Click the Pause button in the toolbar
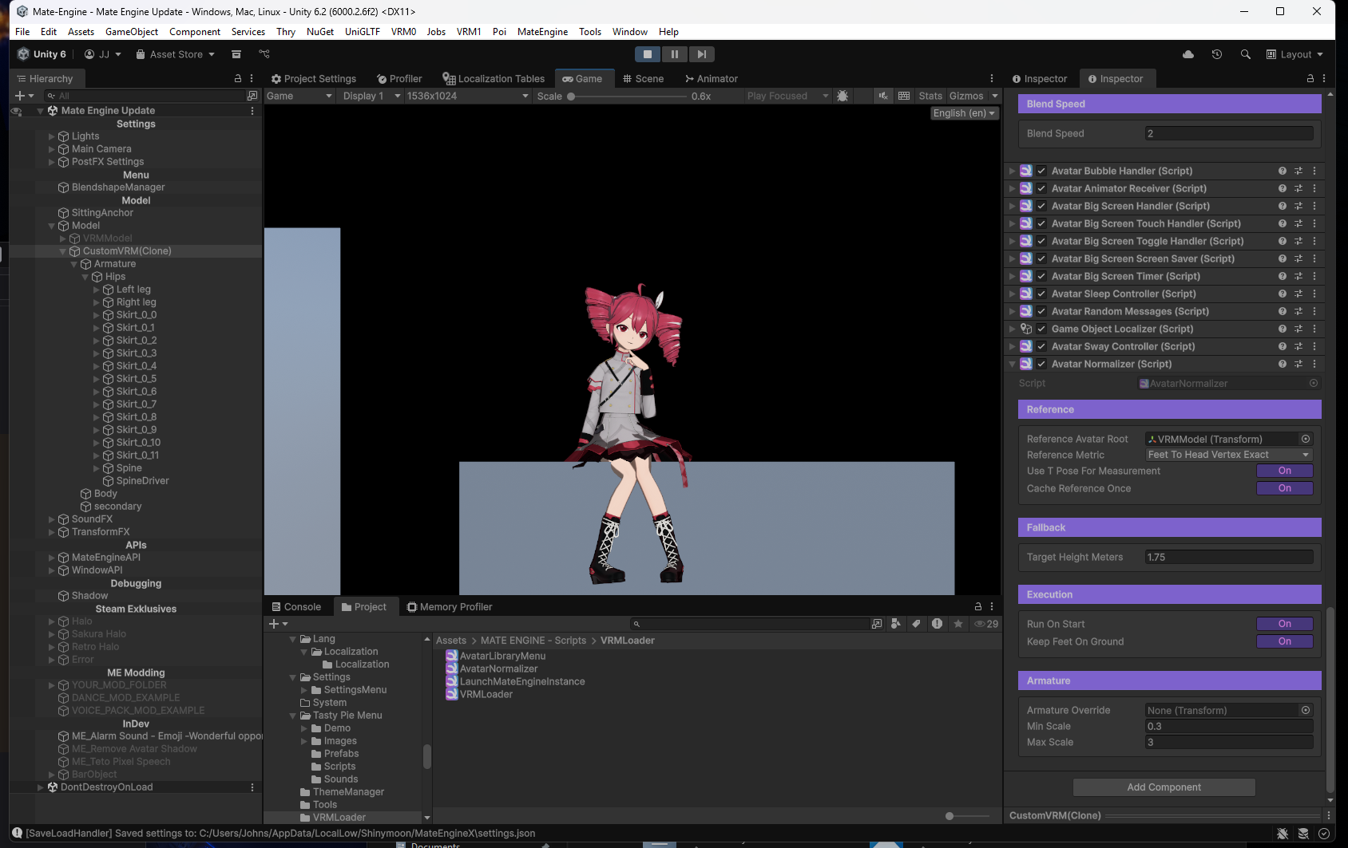 (x=674, y=54)
